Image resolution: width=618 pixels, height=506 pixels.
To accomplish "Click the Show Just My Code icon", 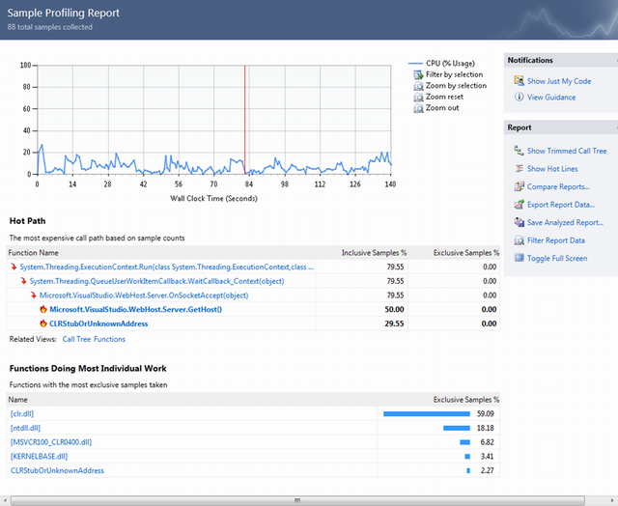I will pyautogui.click(x=520, y=81).
